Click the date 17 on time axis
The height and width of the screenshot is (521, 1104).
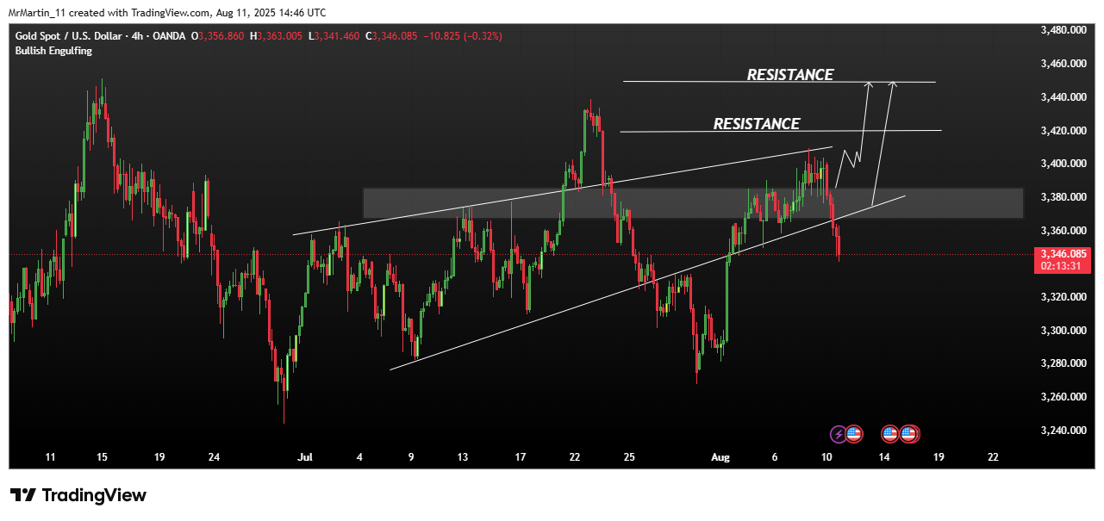(520, 457)
